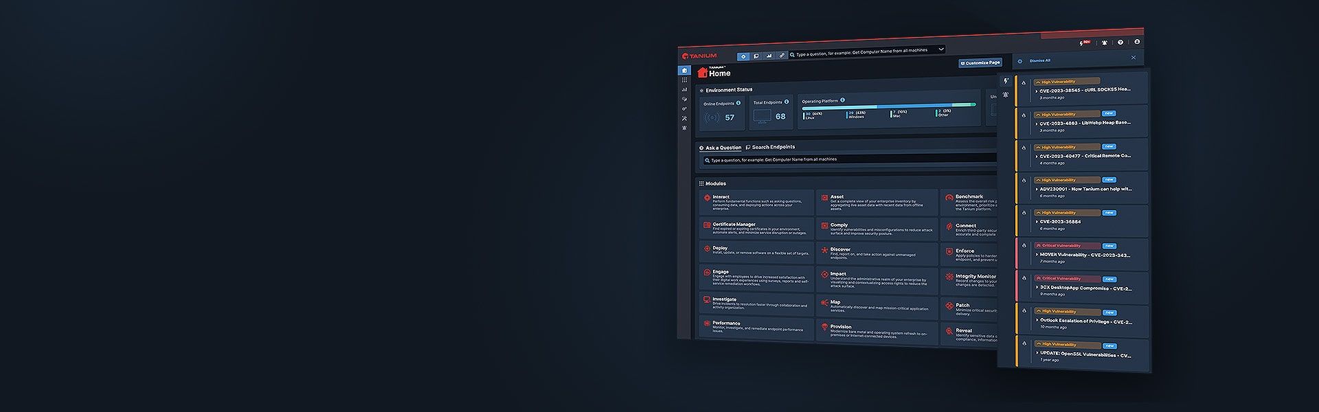Click the Integrity Monitor module icon

[949, 277]
